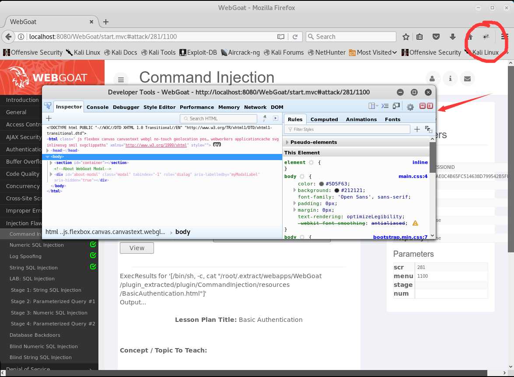Screen dimensions: 514x377
Task: Expand the about-modal div node
Action: [x=51, y=175]
